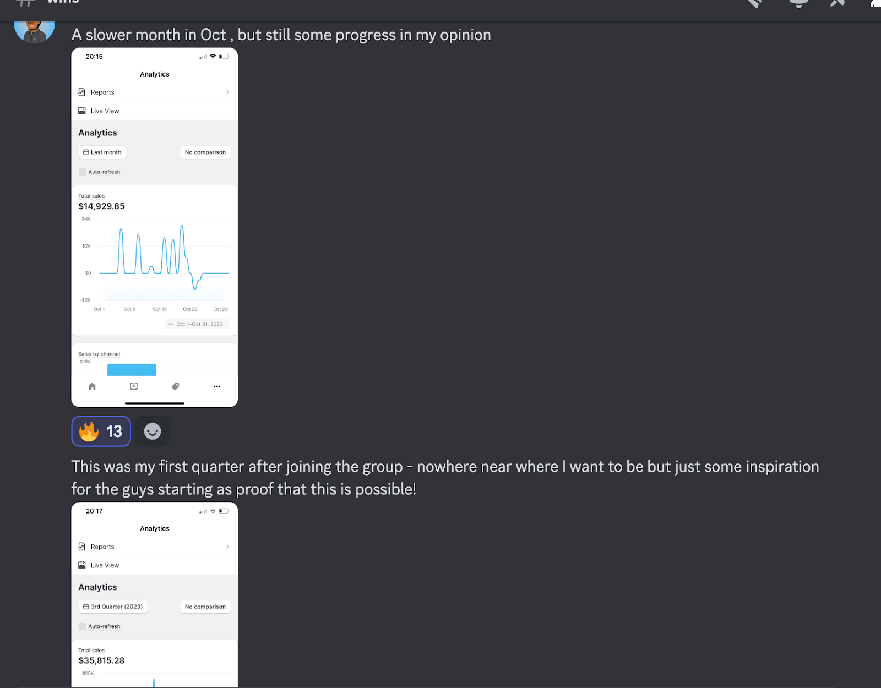Enable Auto-refresh checkbox in the 3rd Quarter analytics

click(83, 626)
